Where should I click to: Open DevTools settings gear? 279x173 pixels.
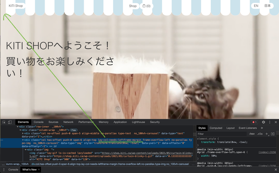pos(263,122)
